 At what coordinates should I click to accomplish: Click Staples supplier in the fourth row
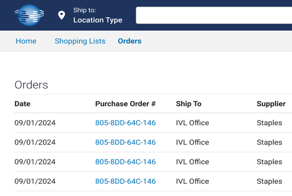pyautogui.click(x=269, y=181)
